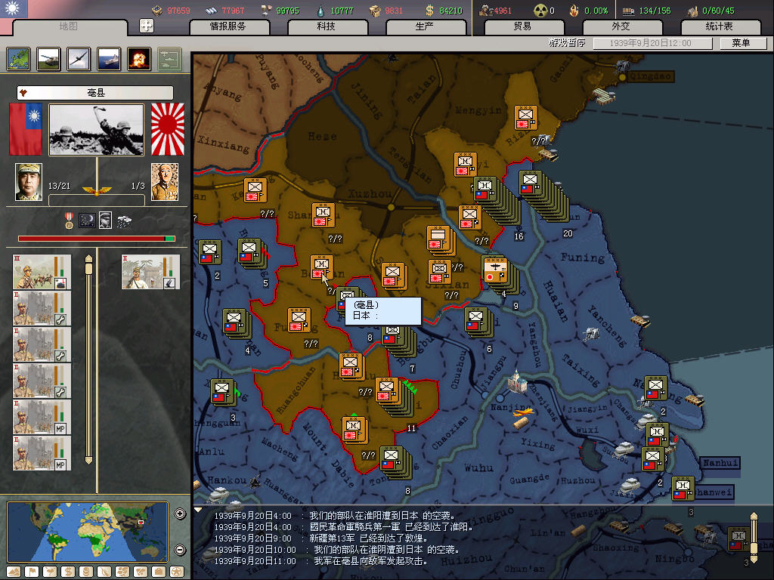Select the air units plane icon
This screenshot has width=774, height=580.
pos(79,59)
